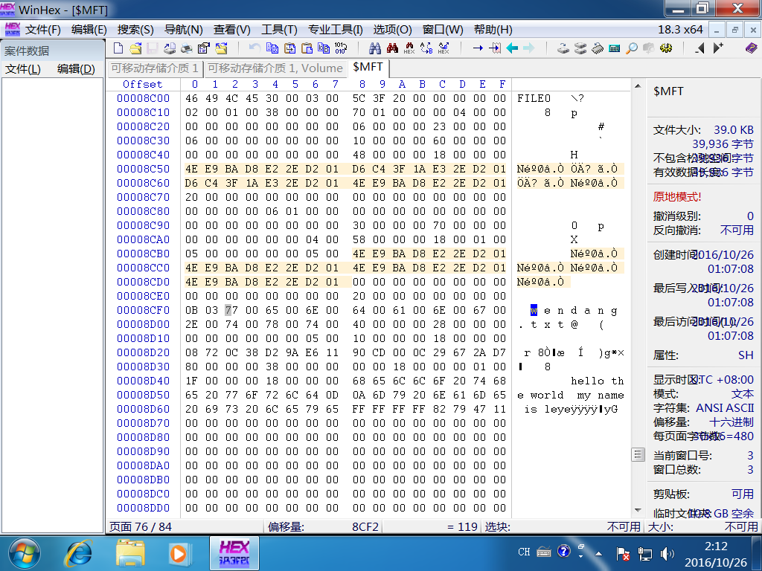This screenshot has height=571, width=762.
Task: Click the Clone disk icon
Action: (x=580, y=48)
